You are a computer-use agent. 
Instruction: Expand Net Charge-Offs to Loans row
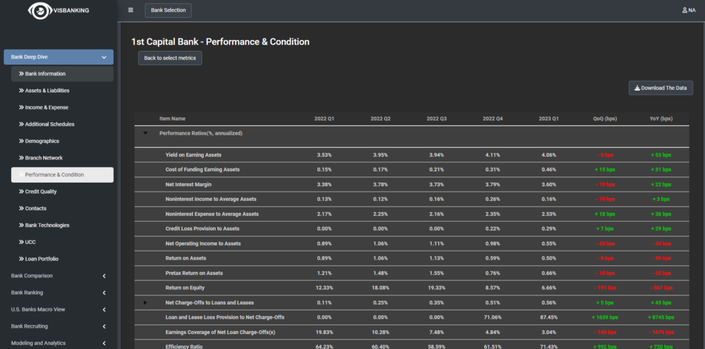[x=145, y=302]
